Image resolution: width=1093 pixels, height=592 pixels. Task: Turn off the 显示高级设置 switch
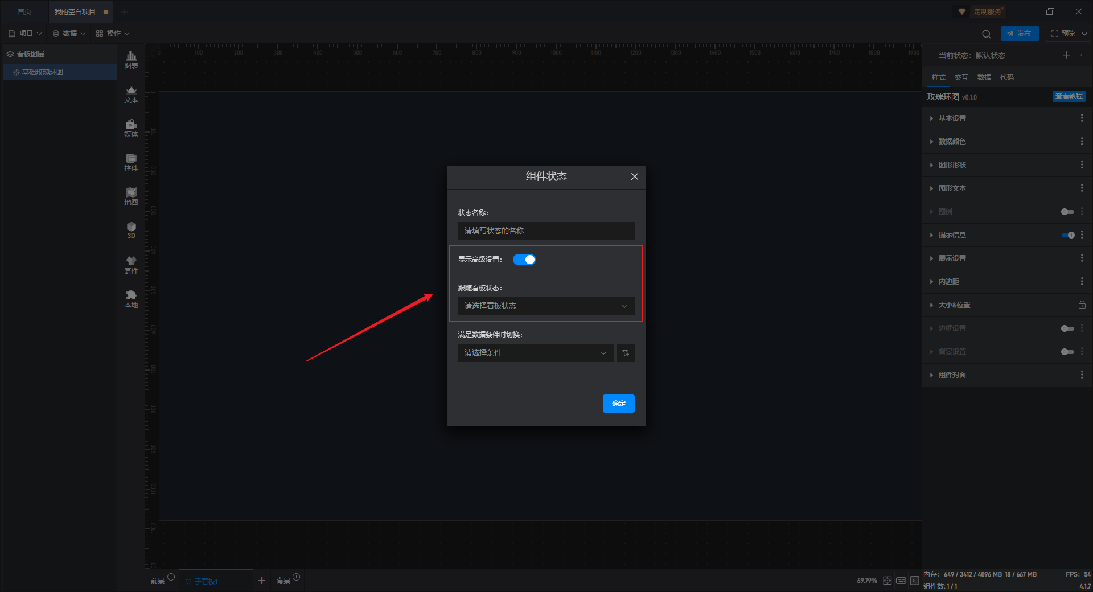click(x=524, y=260)
